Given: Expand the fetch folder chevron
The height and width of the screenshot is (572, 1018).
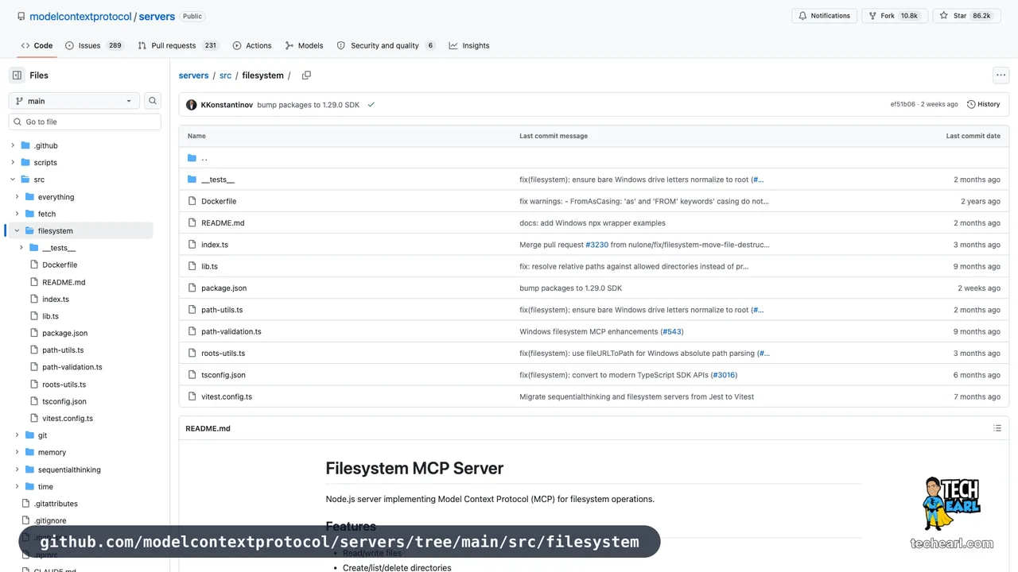Looking at the screenshot, I should [17, 214].
